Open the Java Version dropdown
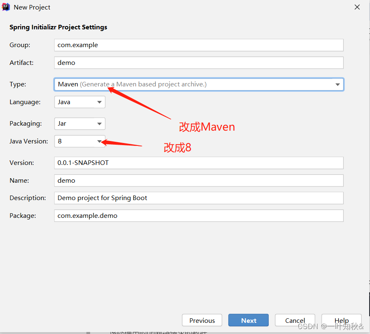Viewport: 370px width, 334px height. [80, 141]
